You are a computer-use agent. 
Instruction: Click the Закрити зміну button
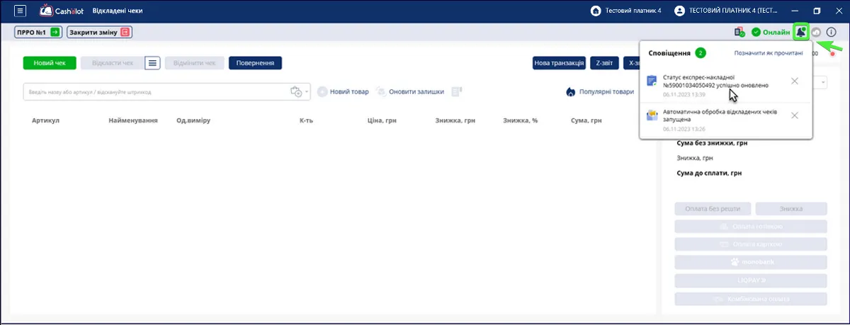[99, 32]
